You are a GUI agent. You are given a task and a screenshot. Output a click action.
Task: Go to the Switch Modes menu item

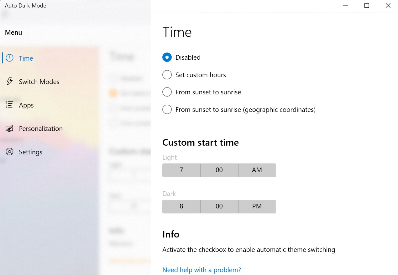[39, 82]
